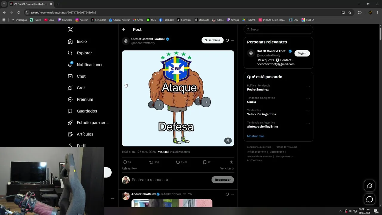The width and height of the screenshot is (382, 215).
Task: Open options for Cinzia trend
Action: point(308,99)
